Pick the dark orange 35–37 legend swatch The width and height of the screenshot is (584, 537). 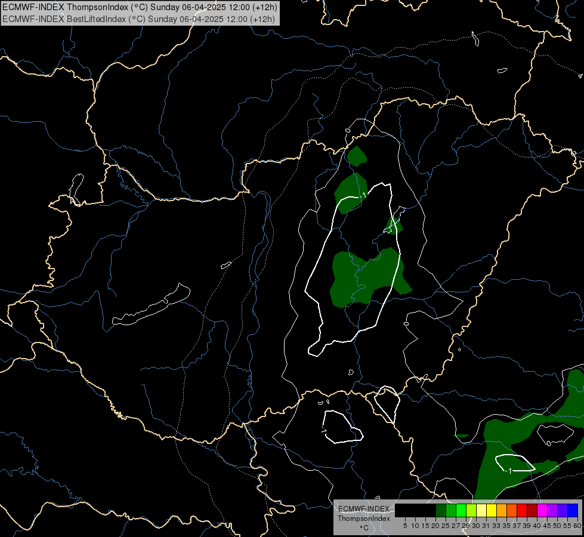coord(512,510)
